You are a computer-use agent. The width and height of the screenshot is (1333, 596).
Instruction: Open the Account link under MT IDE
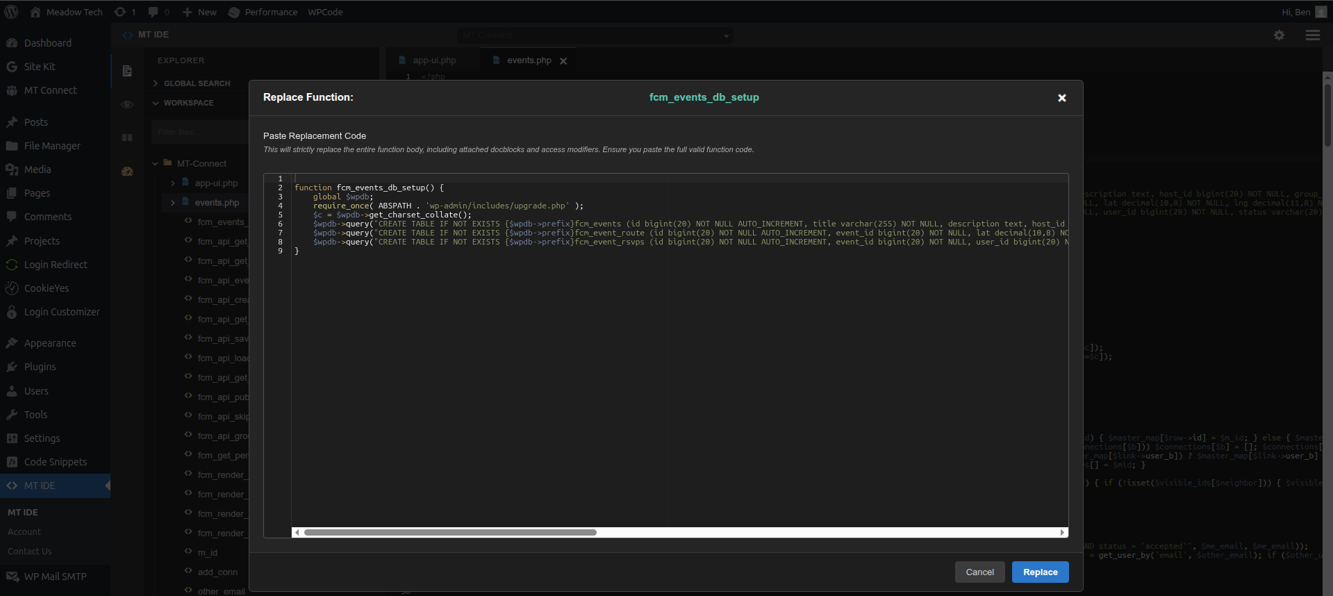(24, 532)
